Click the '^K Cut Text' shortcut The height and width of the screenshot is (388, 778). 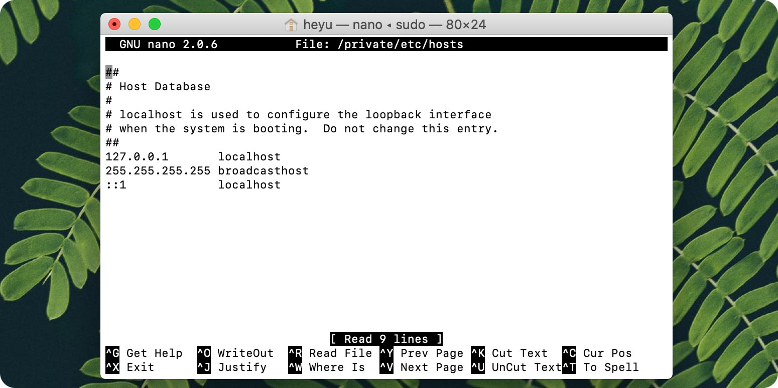(509, 353)
